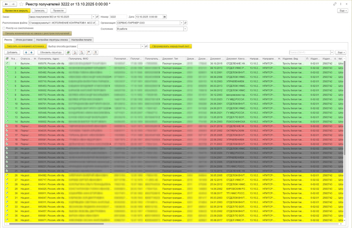Copy link to this document via chain icon

tap(335, 4)
